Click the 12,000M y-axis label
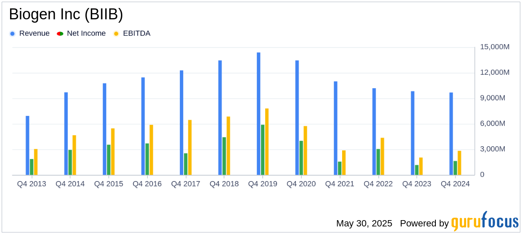The image size is (522, 234). [x=495, y=73]
